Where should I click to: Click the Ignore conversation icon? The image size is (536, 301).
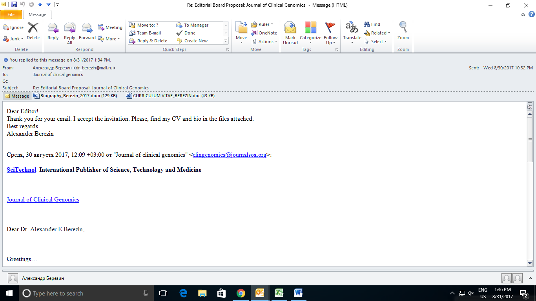point(13,27)
